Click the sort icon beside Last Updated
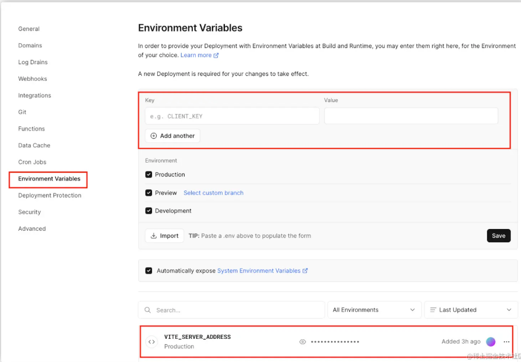The image size is (521, 362). click(433, 310)
